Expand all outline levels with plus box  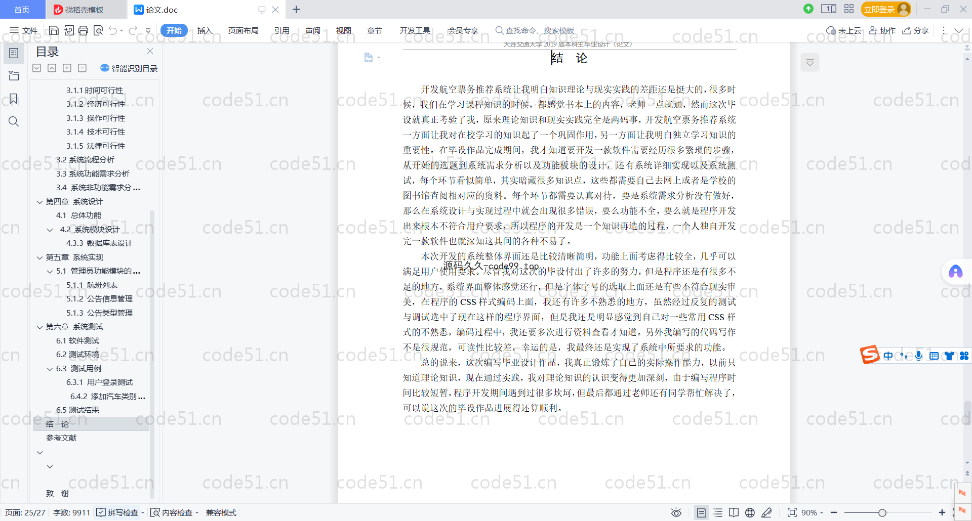[67, 68]
